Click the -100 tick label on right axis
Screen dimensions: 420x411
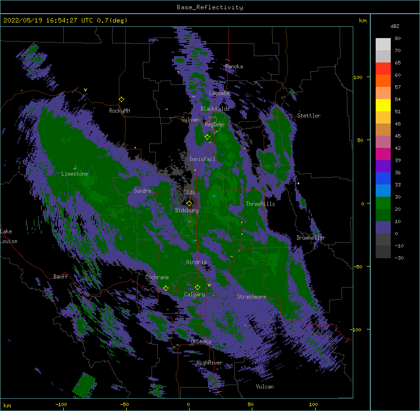[356, 329]
